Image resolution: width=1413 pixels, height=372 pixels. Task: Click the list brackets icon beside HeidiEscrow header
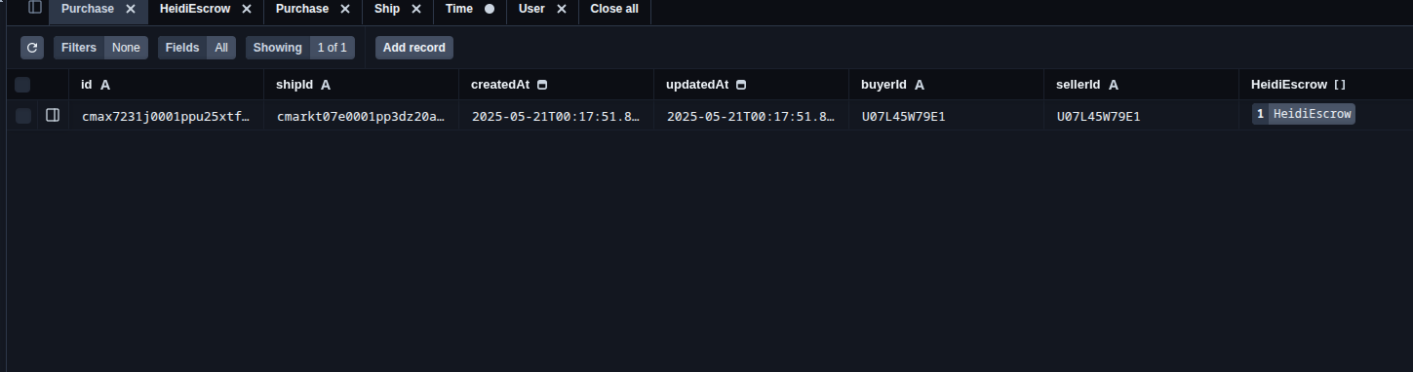point(1340,85)
